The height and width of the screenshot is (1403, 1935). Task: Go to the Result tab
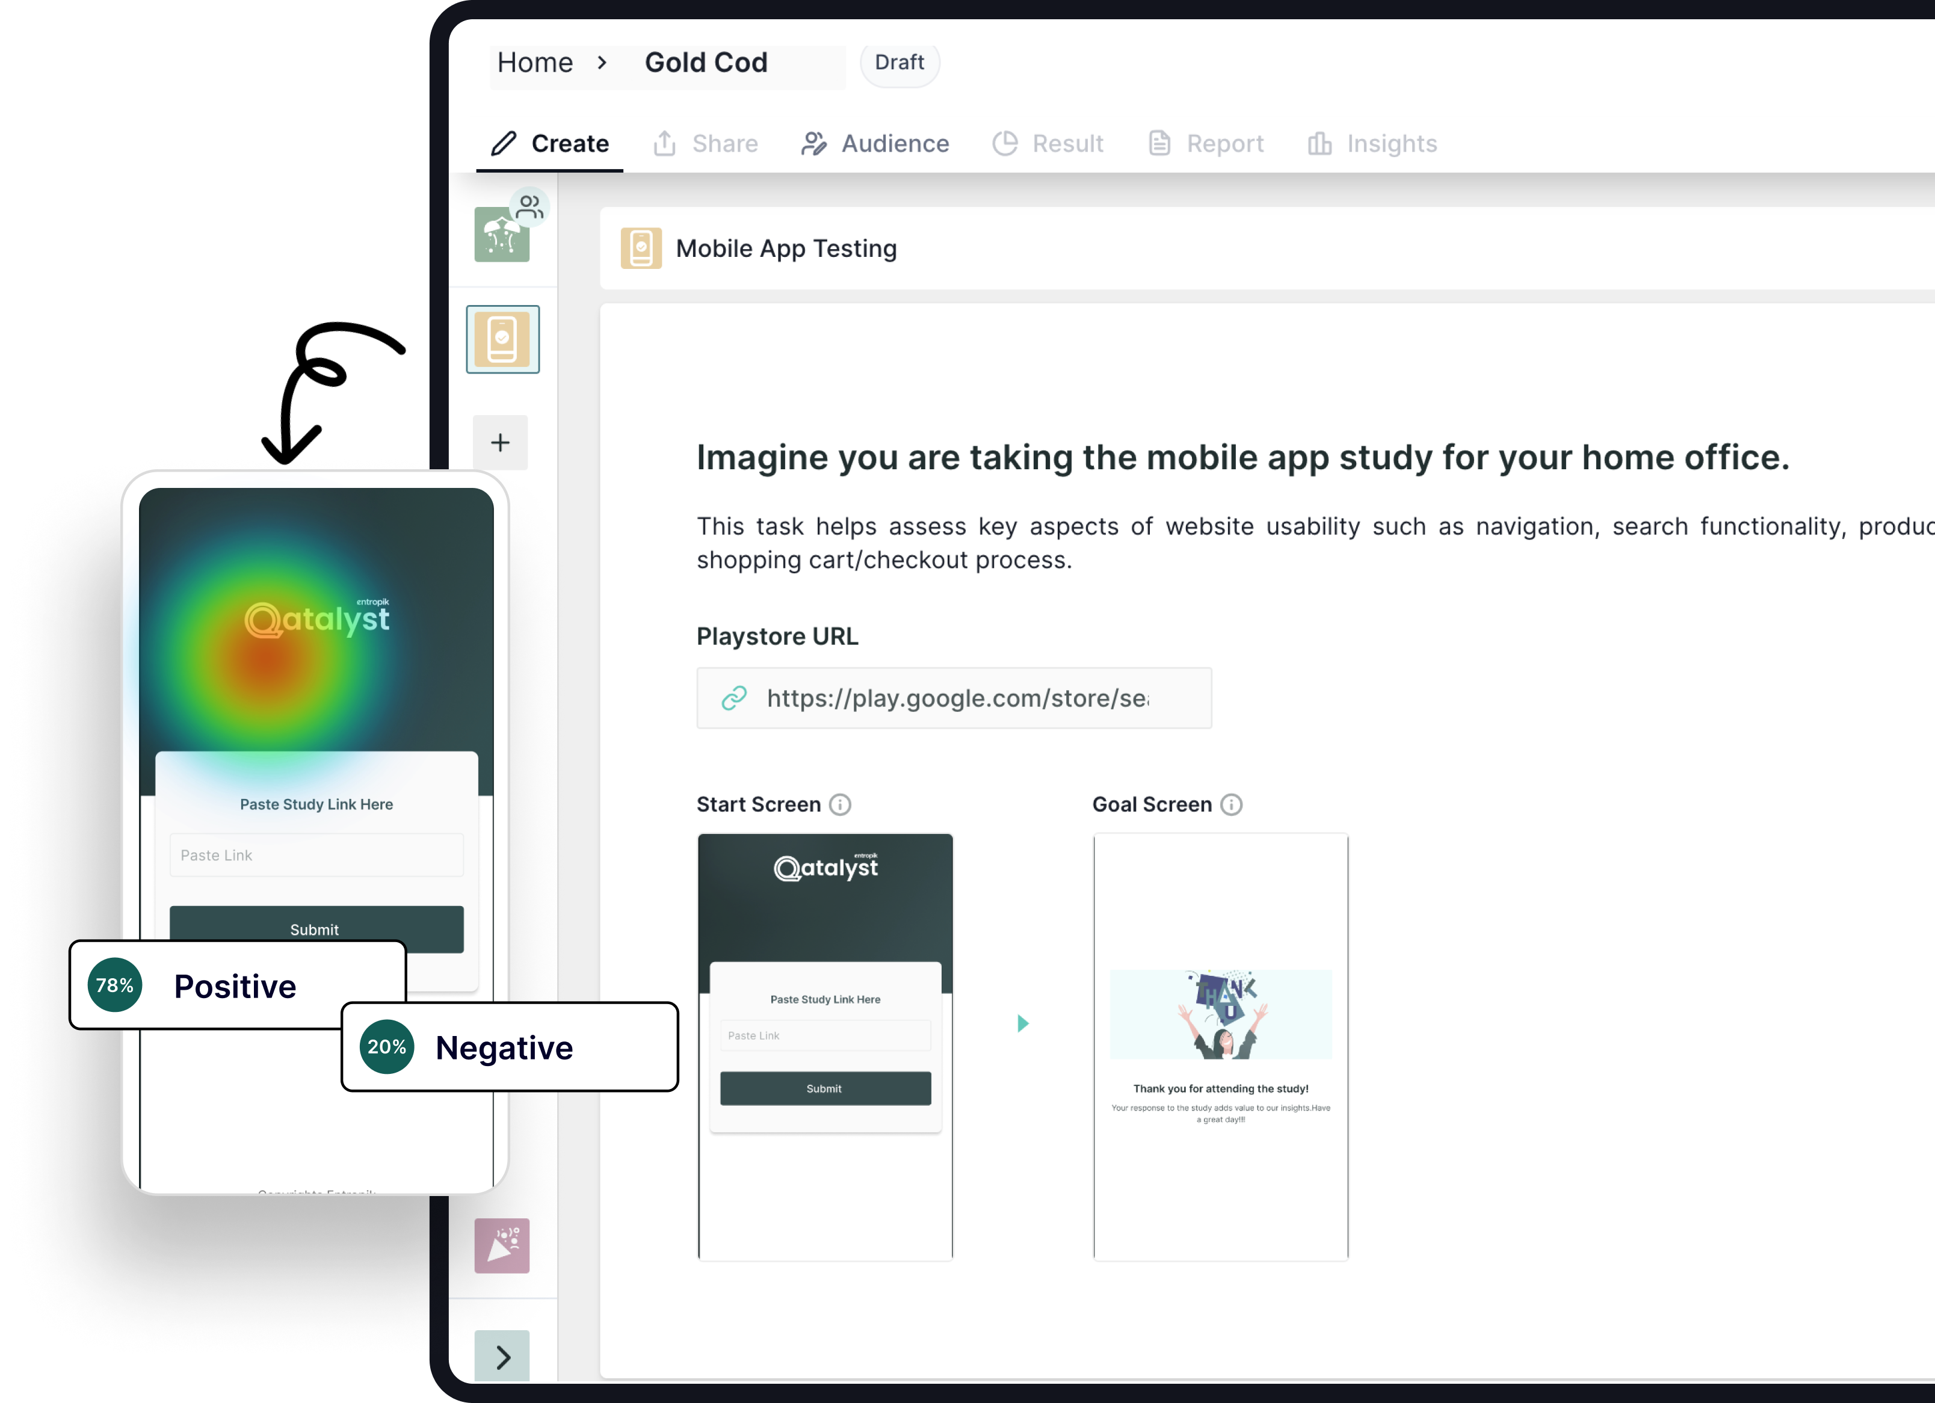1049,143
